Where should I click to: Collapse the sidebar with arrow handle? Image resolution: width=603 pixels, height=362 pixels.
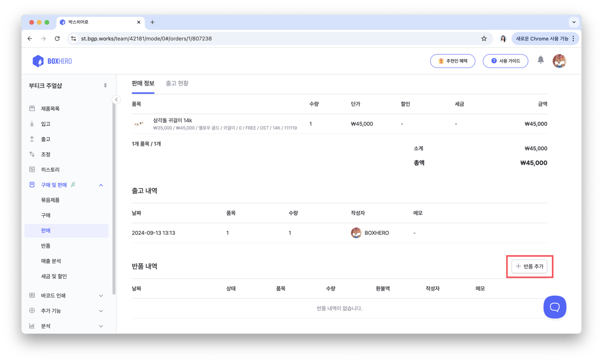[x=116, y=100]
